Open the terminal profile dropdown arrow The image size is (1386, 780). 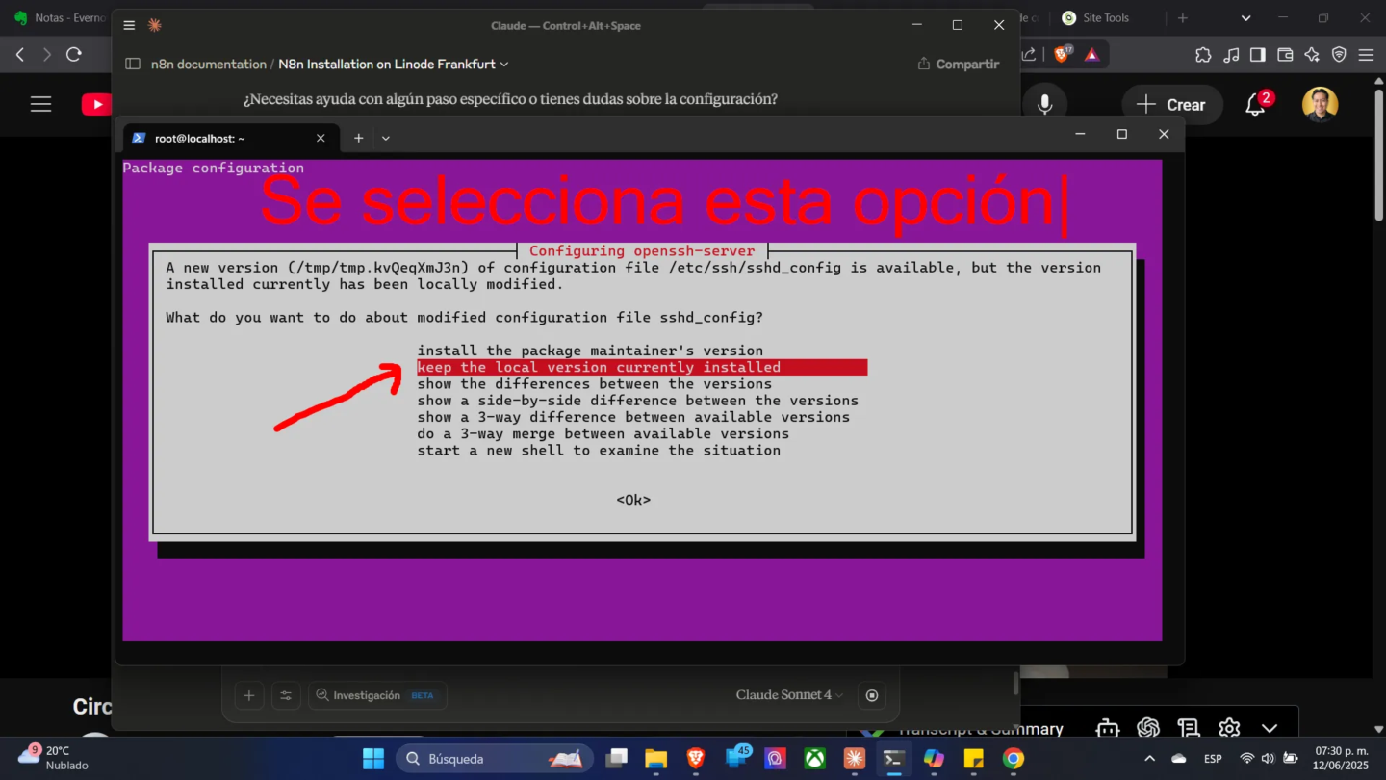386,139
